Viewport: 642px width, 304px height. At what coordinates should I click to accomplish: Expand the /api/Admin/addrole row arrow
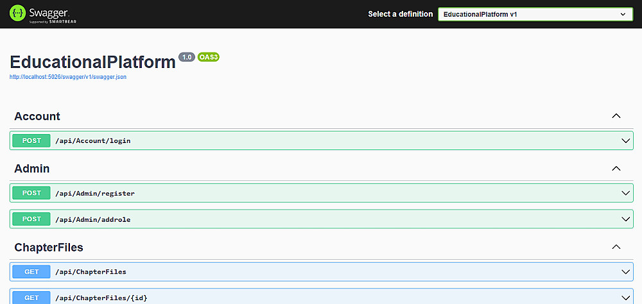[626, 219]
